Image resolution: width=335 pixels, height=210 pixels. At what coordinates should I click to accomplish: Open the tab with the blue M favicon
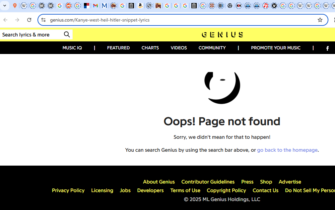[x=104, y=6]
